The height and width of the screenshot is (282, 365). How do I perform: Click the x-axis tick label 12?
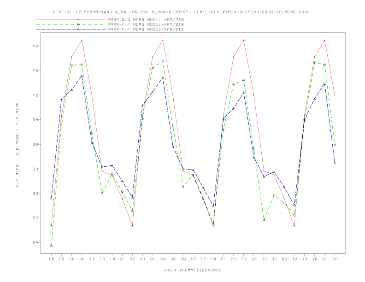pyautogui.click(x=92, y=259)
